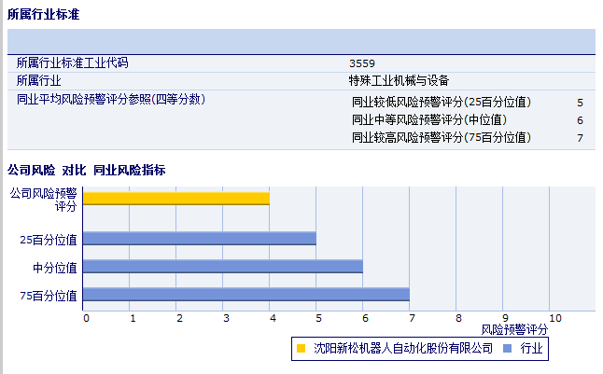
Task: Click the 所属行业标准 section heading
Action: click(x=43, y=14)
